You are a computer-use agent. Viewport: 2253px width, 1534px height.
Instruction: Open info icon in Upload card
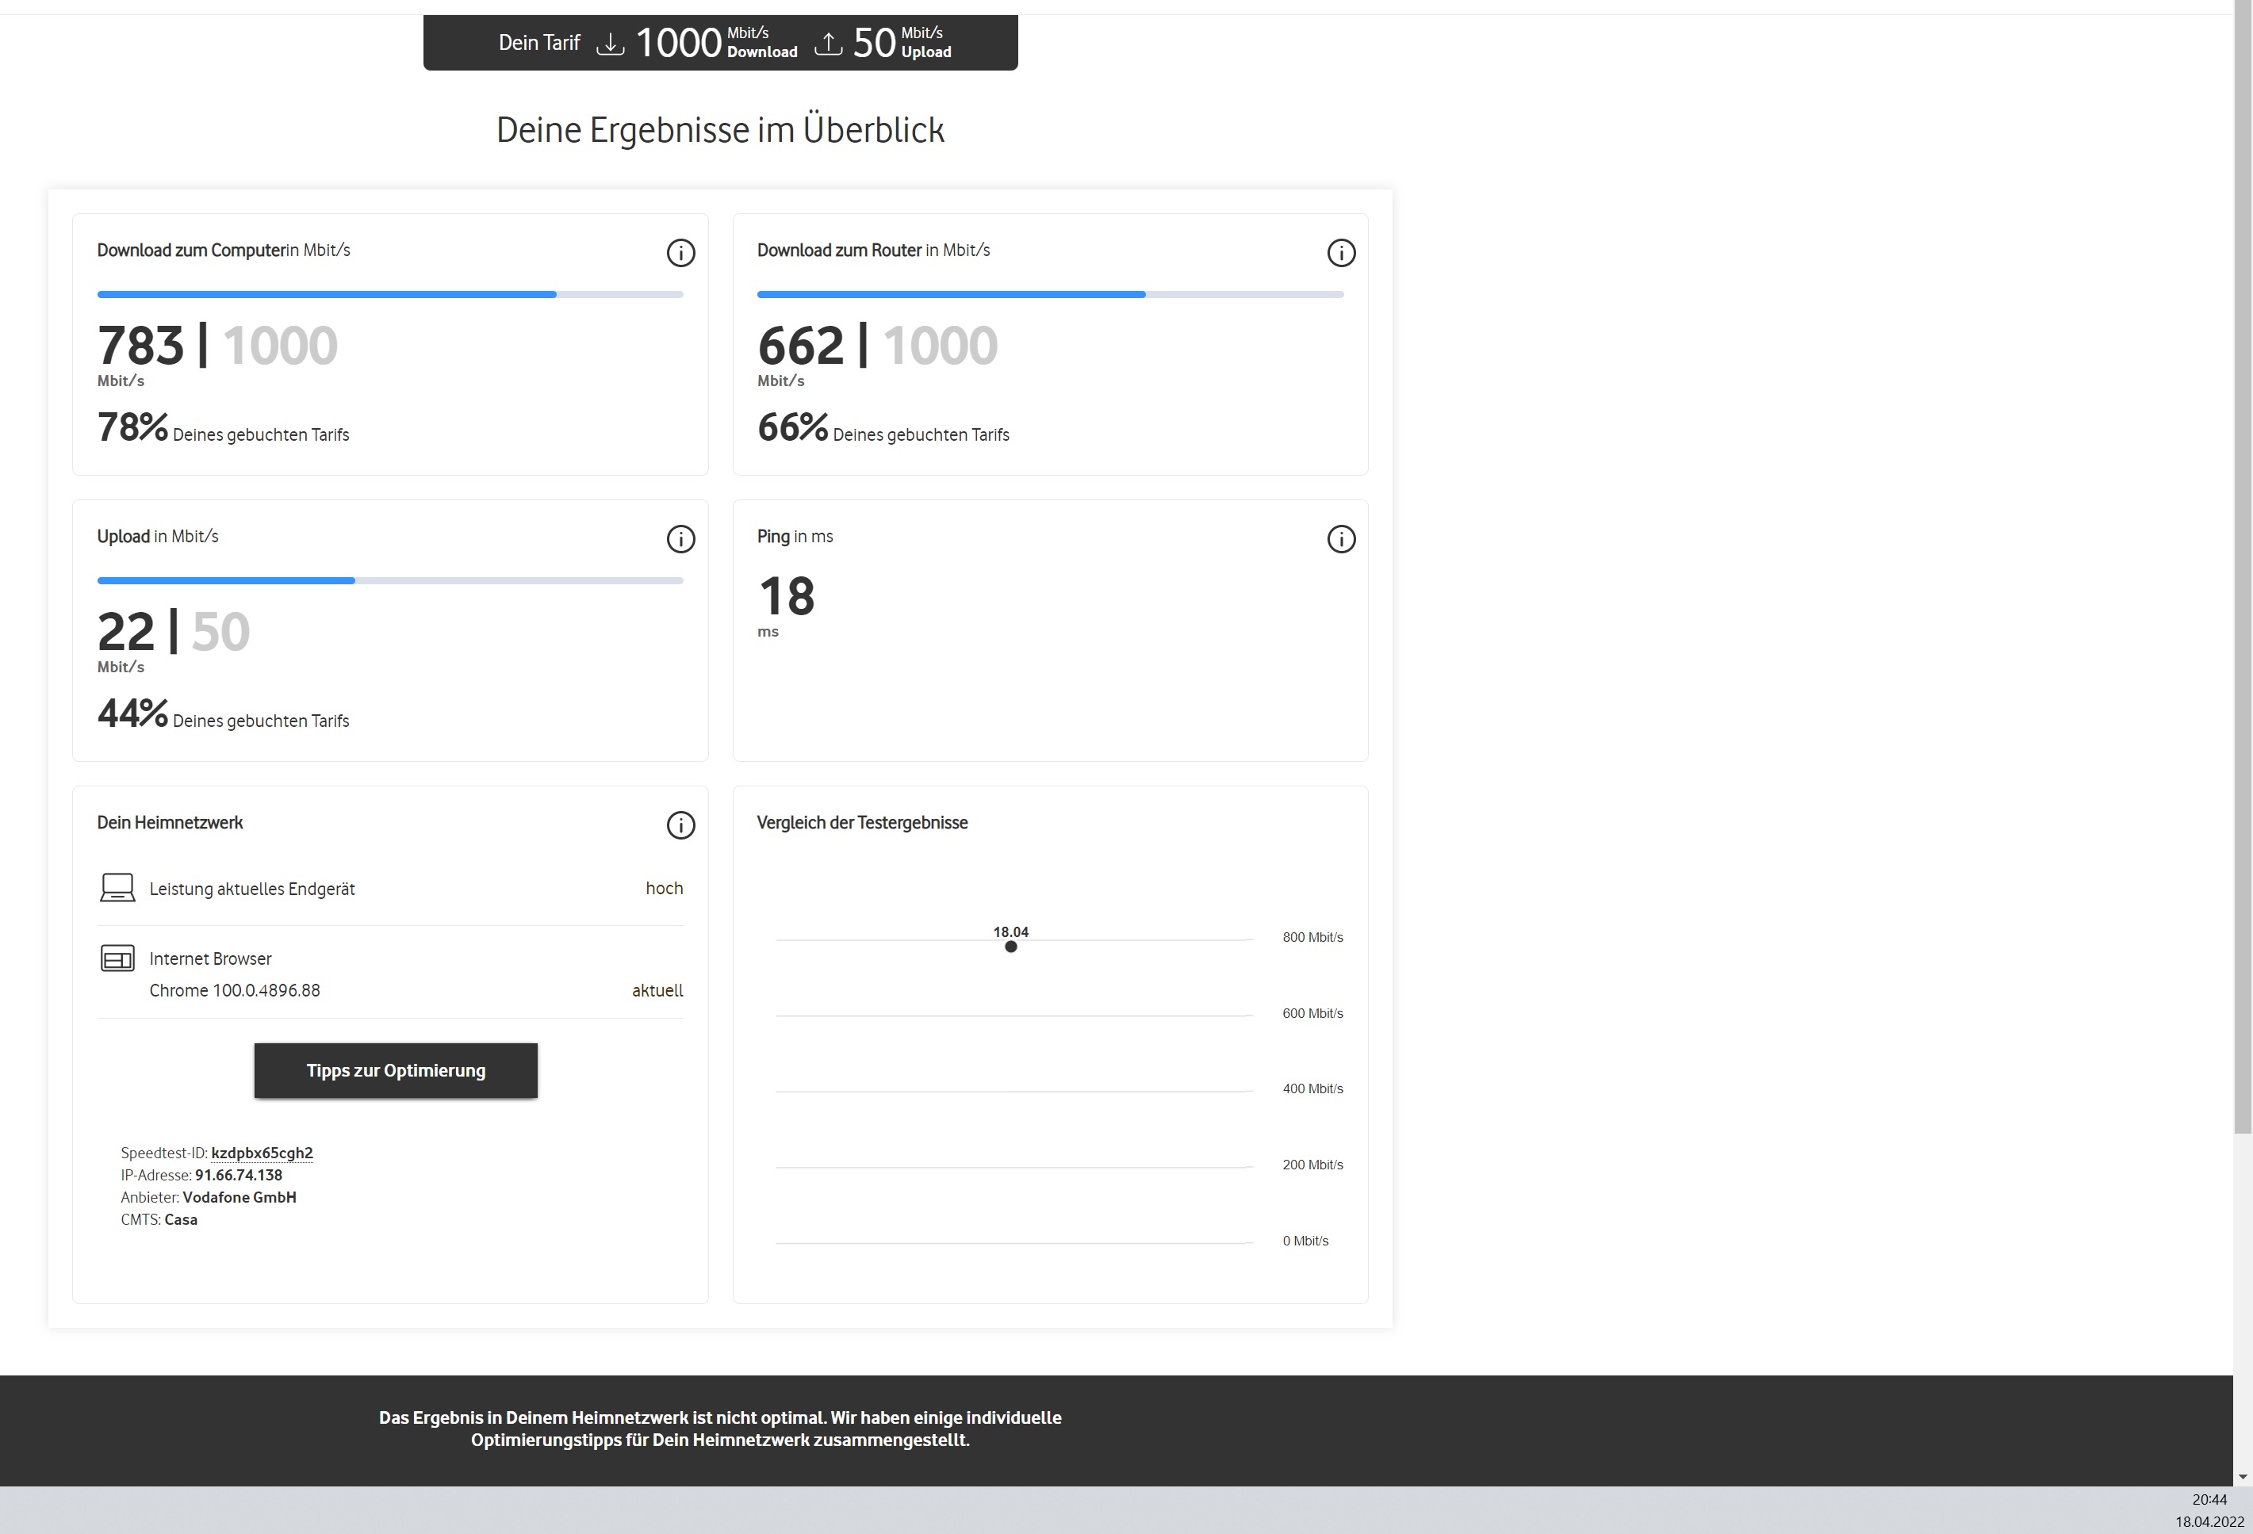(x=680, y=539)
